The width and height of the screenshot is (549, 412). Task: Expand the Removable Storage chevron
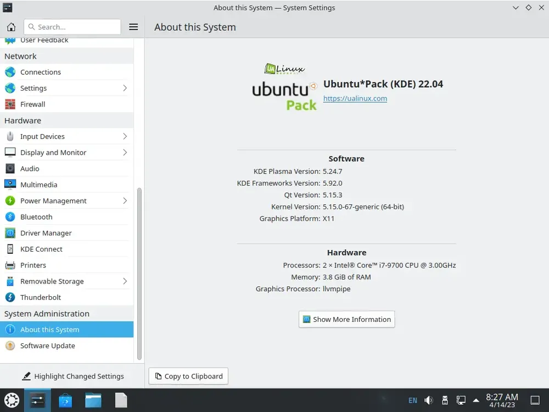point(125,281)
